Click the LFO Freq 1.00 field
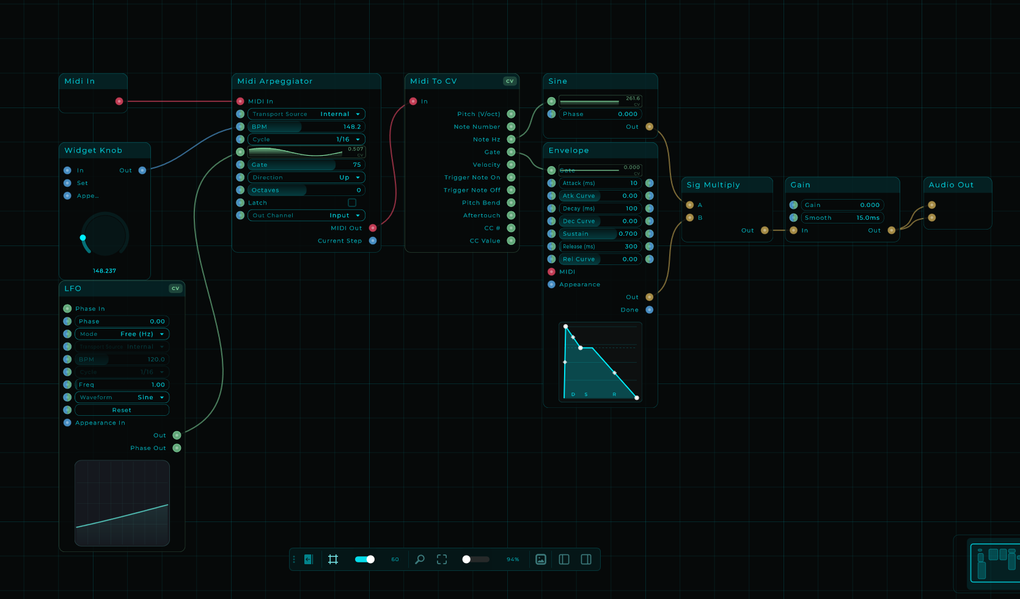 (122, 385)
